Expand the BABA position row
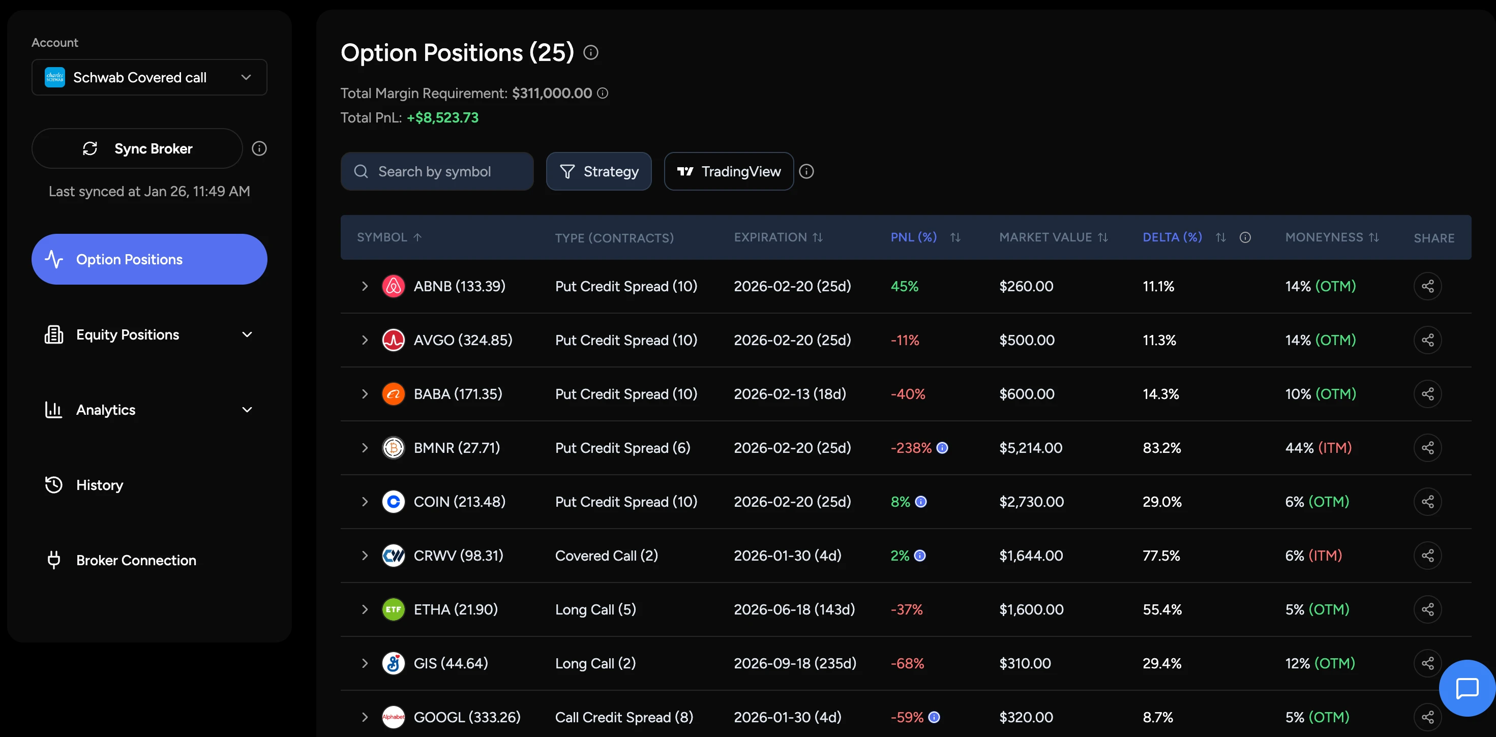 [x=365, y=393]
